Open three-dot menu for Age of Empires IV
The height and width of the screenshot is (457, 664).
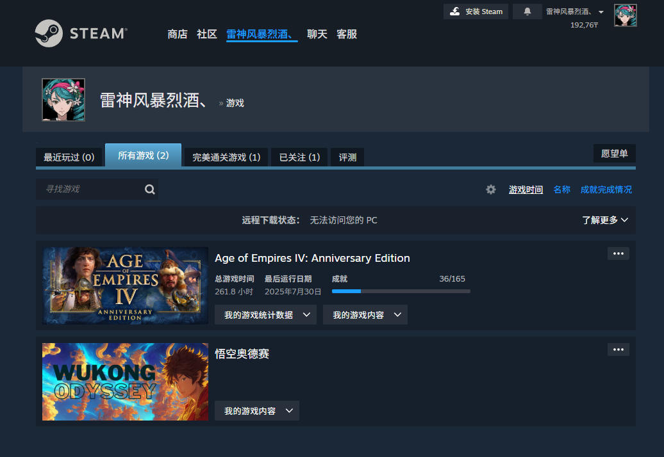[618, 253]
